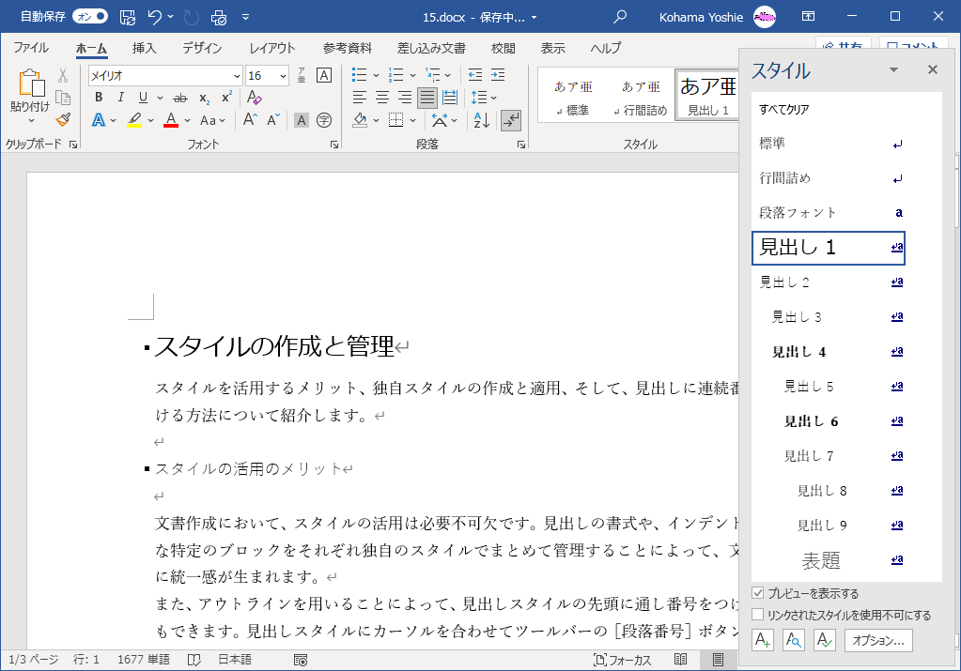Switch to the 挿入 ribbon tab

click(x=144, y=48)
